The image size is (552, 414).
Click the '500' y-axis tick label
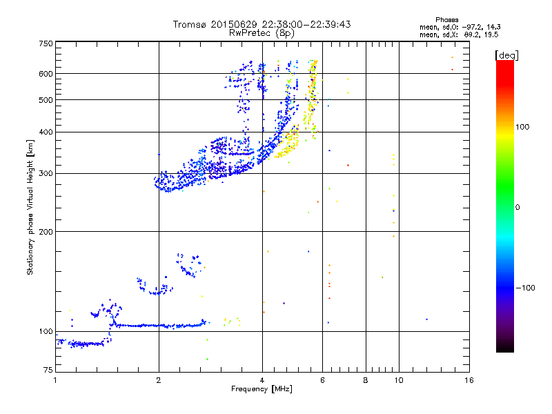[46, 100]
